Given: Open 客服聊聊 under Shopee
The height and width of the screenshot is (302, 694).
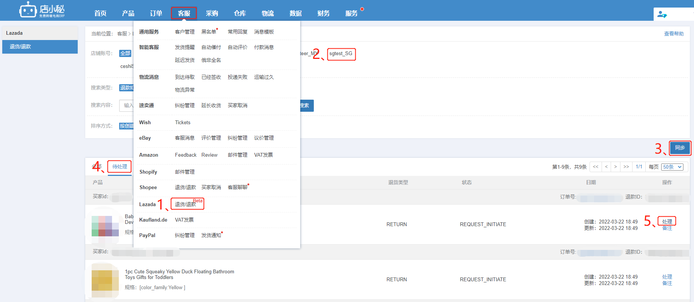Looking at the screenshot, I should [x=238, y=187].
